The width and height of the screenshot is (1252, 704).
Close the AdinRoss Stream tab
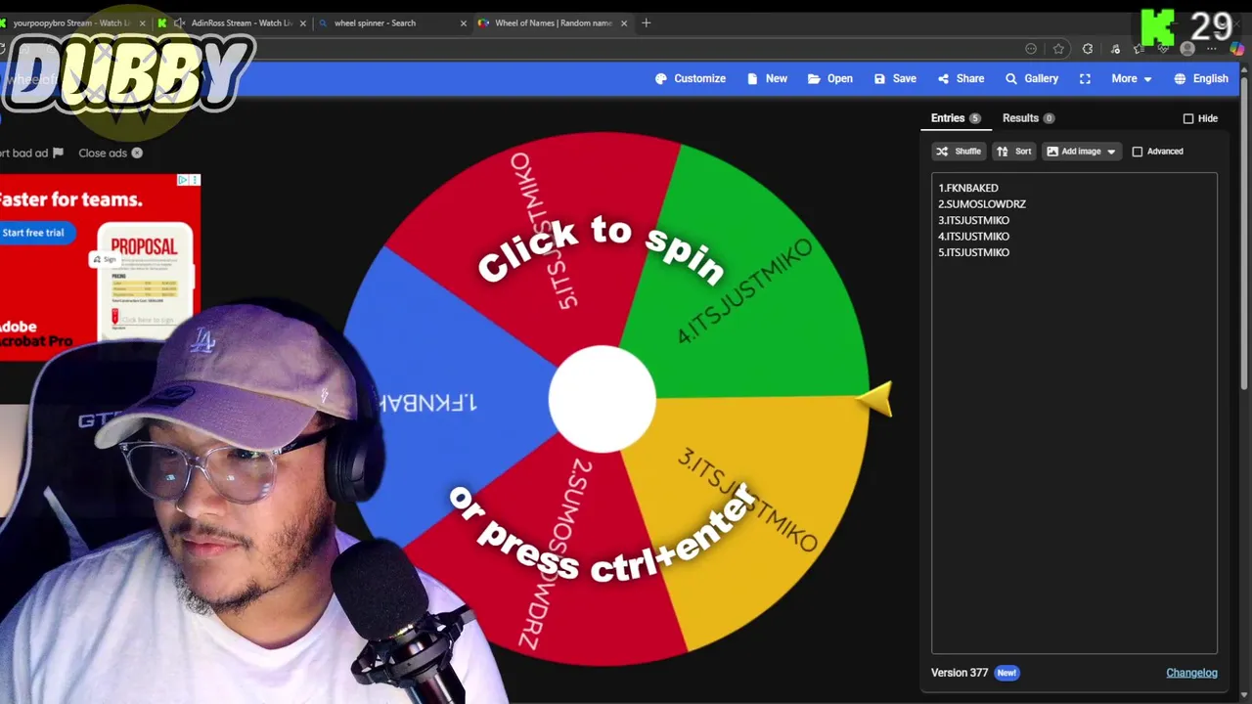coord(303,22)
